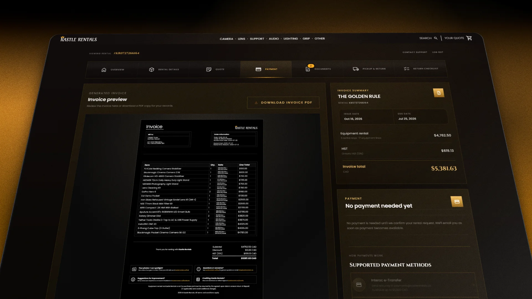Click the $619.13 HST amount
The image size is (532, 299).
447,151
